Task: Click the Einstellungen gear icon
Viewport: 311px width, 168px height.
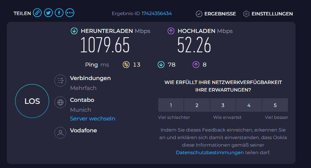Action: click(246, 14)
